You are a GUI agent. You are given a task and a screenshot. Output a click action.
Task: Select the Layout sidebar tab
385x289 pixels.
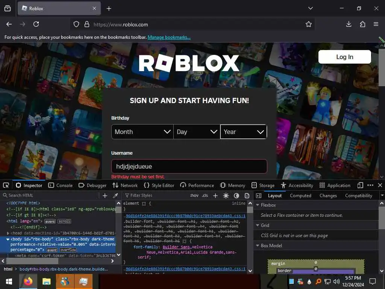275,196
